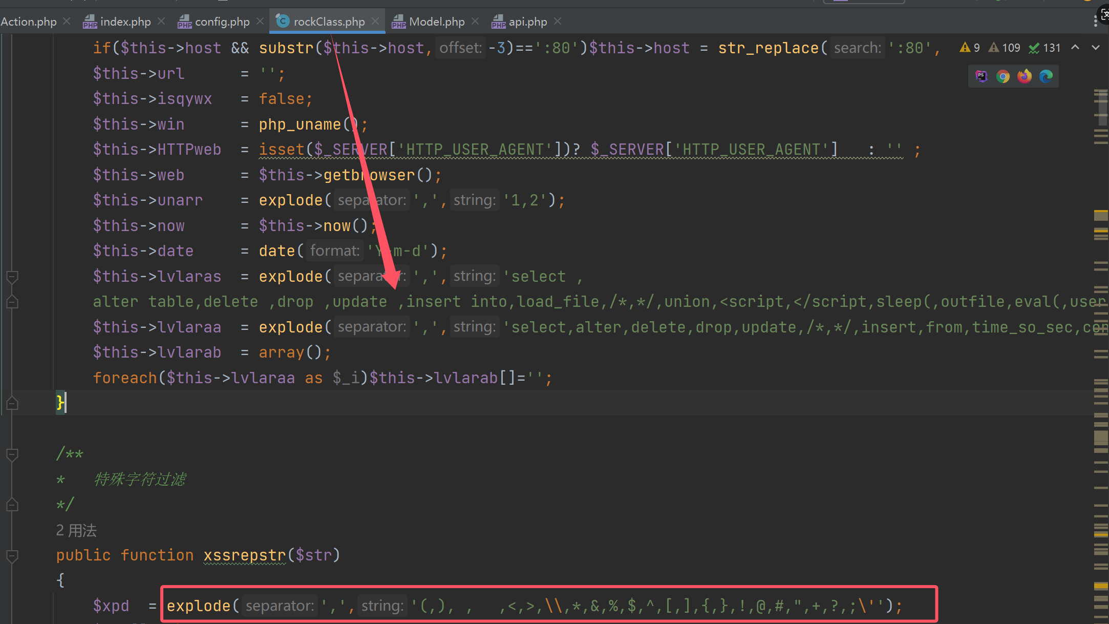
Task: Toggle fold marker beside alter table line
Action: coord(12,302)
